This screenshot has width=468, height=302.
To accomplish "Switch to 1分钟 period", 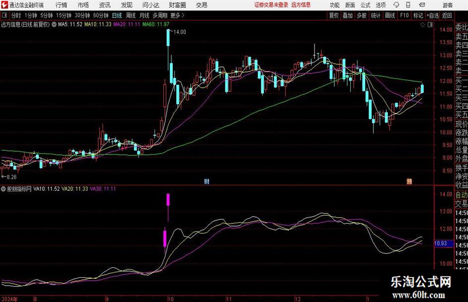I will click(x=31, y=15).
